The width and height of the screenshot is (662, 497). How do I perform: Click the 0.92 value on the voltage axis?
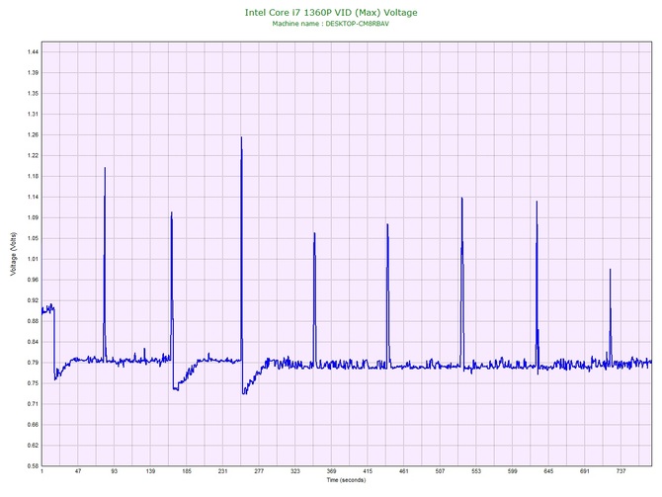[x=33, y=300]
